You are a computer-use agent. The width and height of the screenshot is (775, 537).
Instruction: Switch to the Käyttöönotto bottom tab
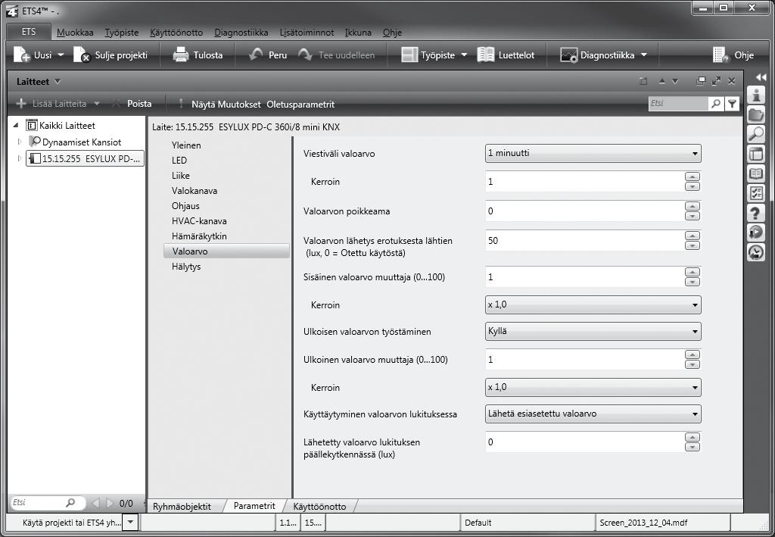coord(320,507)
